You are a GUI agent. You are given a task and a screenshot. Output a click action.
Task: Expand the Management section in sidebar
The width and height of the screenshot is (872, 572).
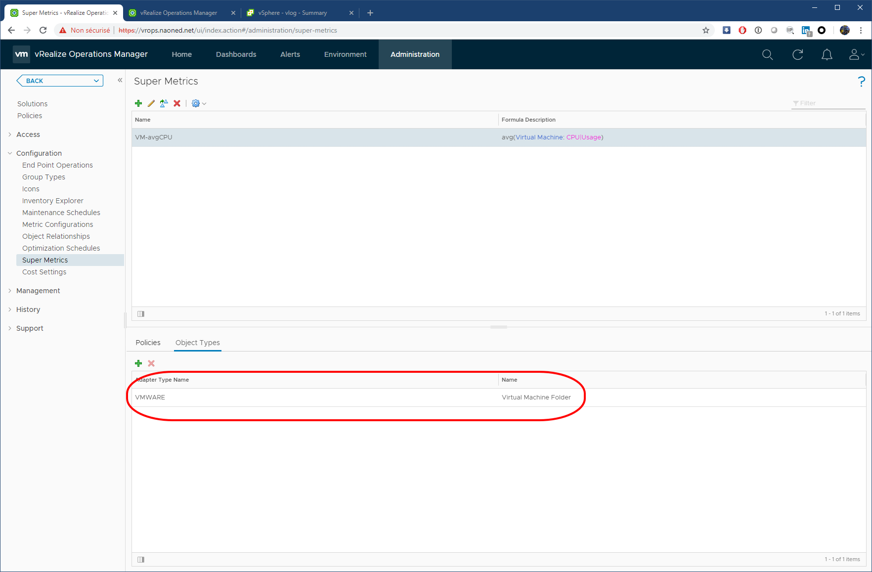point(38,291)
